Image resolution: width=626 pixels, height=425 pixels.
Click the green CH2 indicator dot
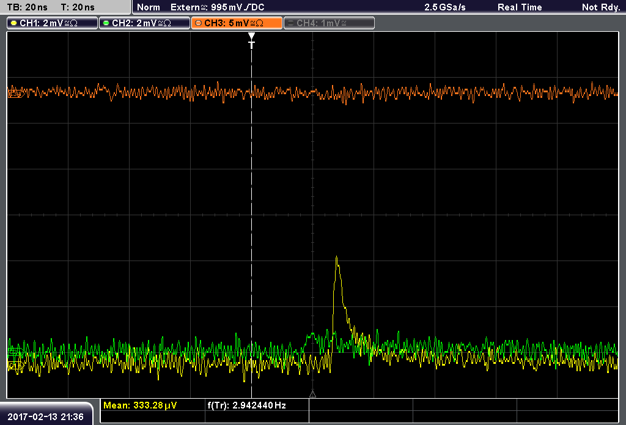pos(106,23)
